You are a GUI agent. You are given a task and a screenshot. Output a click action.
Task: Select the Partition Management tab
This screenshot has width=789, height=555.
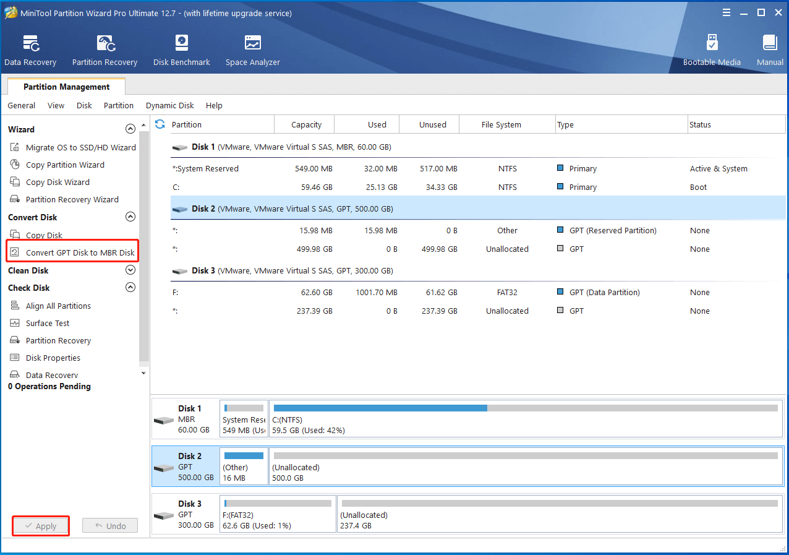(x=67, y=87)
